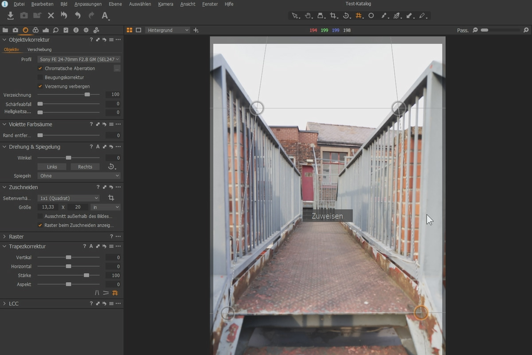Click the Rechts rotate button
The height and width of the screenshot is (355, 532).
coord(85,167)
